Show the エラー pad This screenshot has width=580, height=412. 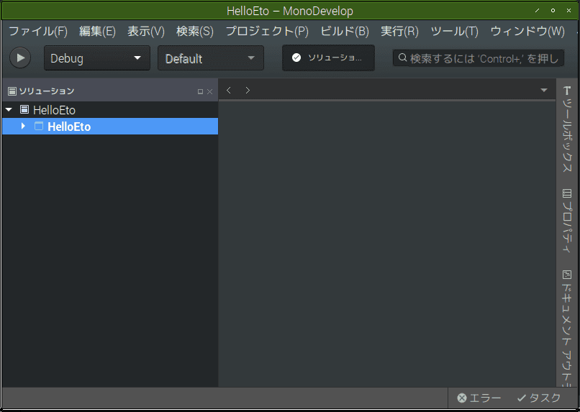tap(479, 398)
